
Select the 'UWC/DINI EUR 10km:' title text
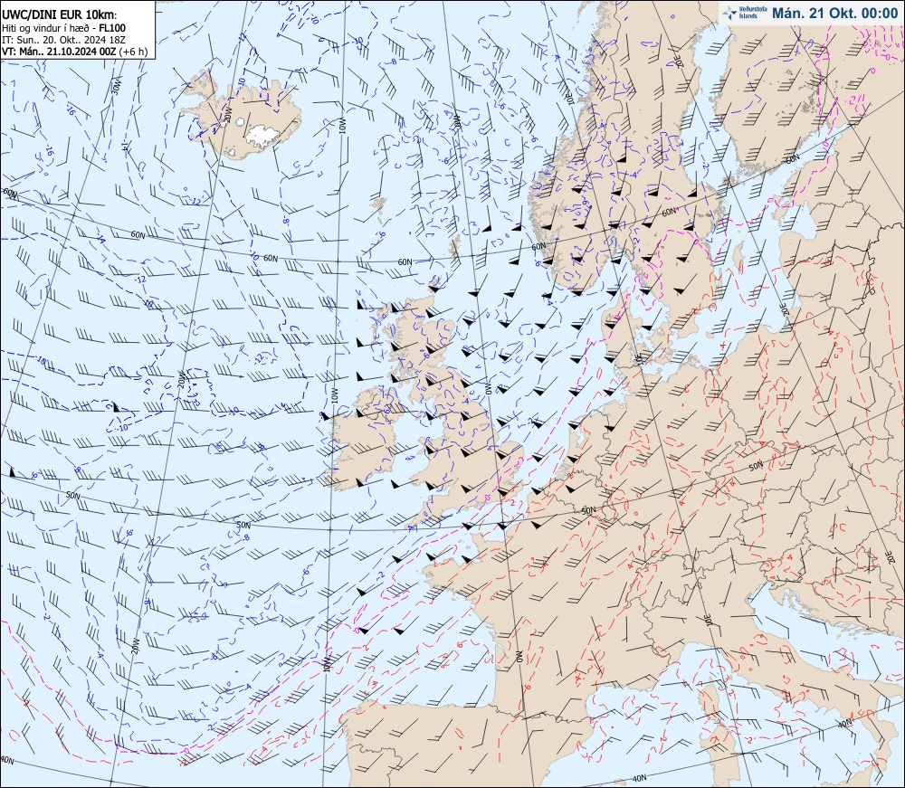pos(60,15)
